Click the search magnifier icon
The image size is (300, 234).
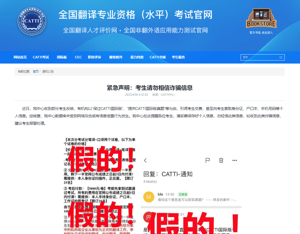[x=281, y=58]
